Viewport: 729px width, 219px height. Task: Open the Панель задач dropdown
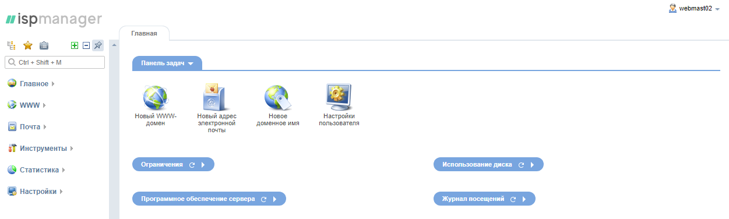point(167,63)
